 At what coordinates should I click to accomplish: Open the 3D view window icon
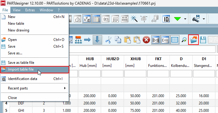(x=77, y=19)
